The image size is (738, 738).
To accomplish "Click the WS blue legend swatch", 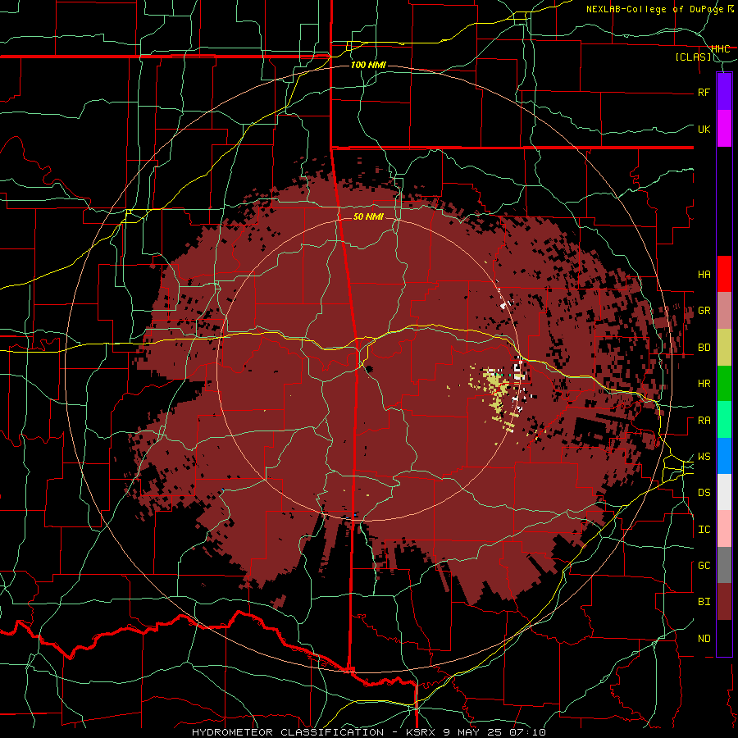I will [x=724, y=456].
